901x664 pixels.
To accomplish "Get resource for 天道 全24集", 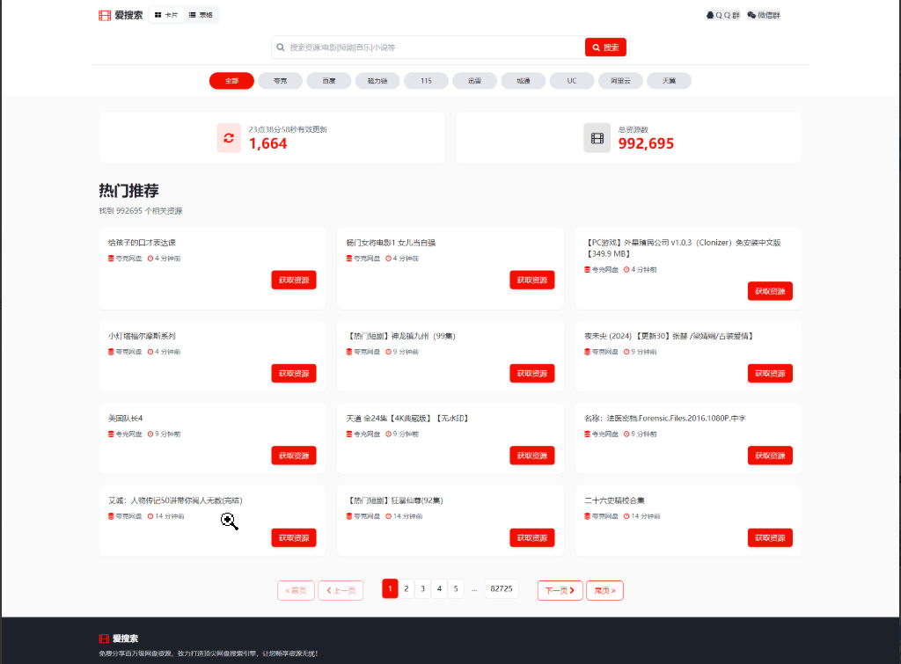I will [532, 456].
